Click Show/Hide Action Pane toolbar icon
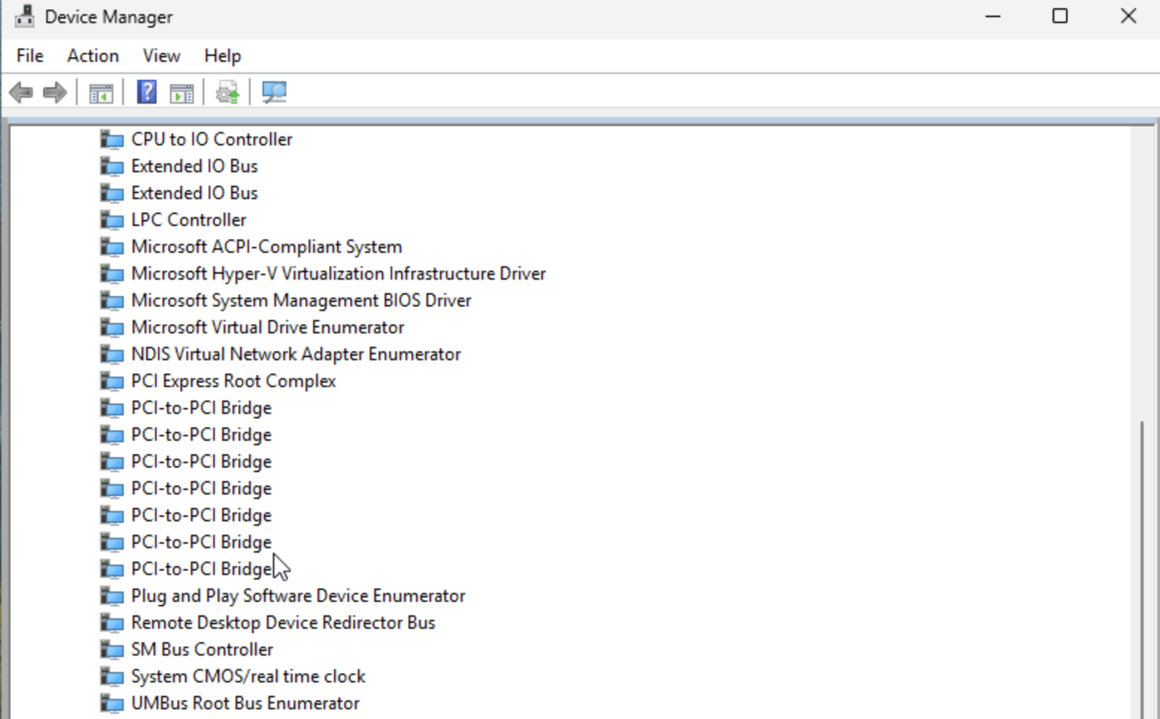This screenshot has height=719, width=1160. coord(181,93)
